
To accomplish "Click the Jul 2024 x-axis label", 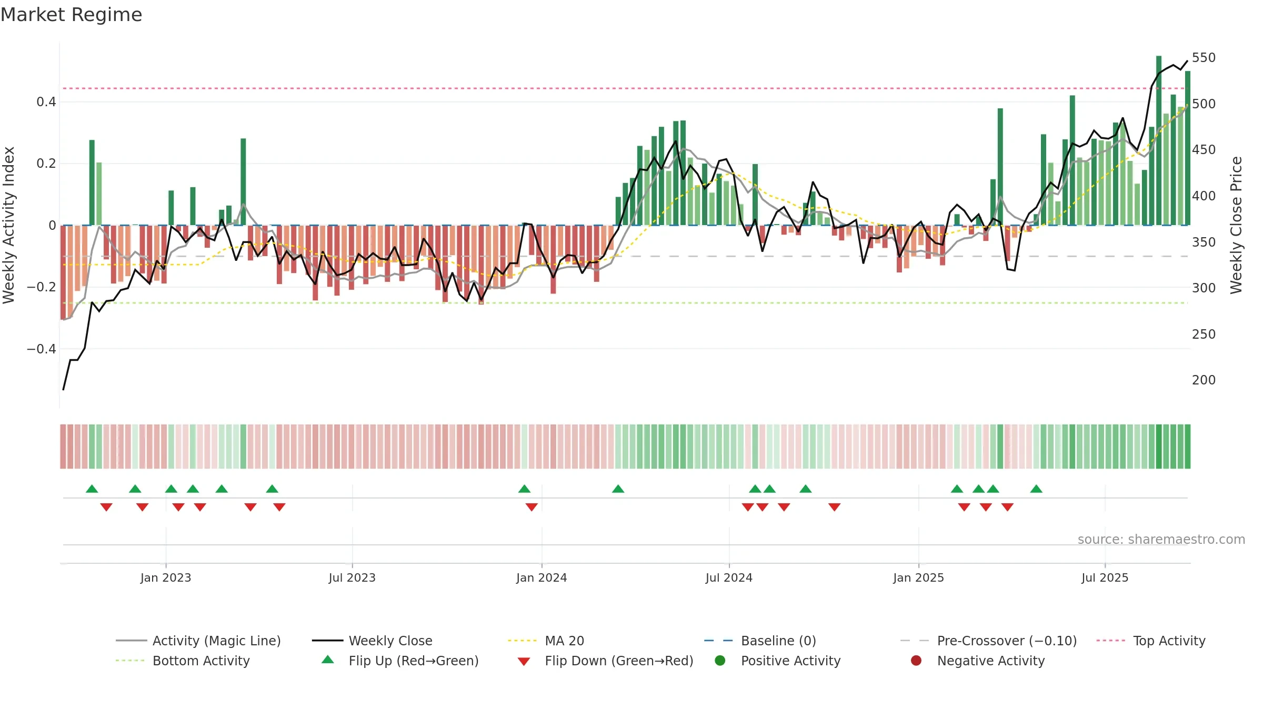I will click(729, 577).
